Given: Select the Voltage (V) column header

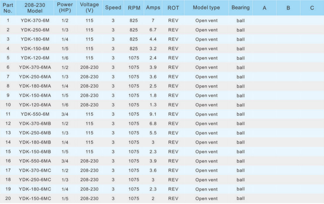Looking at the screenshot, I should coord(89,7).
